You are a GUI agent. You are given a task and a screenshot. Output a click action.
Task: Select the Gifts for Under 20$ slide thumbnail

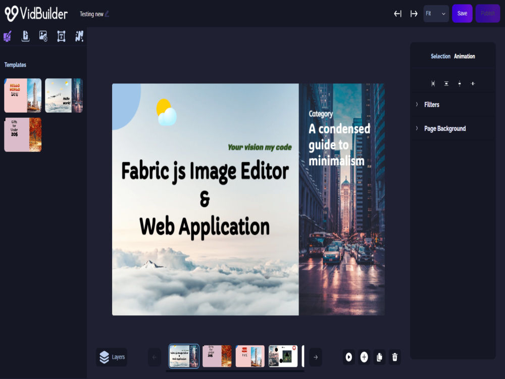[217, 356]
